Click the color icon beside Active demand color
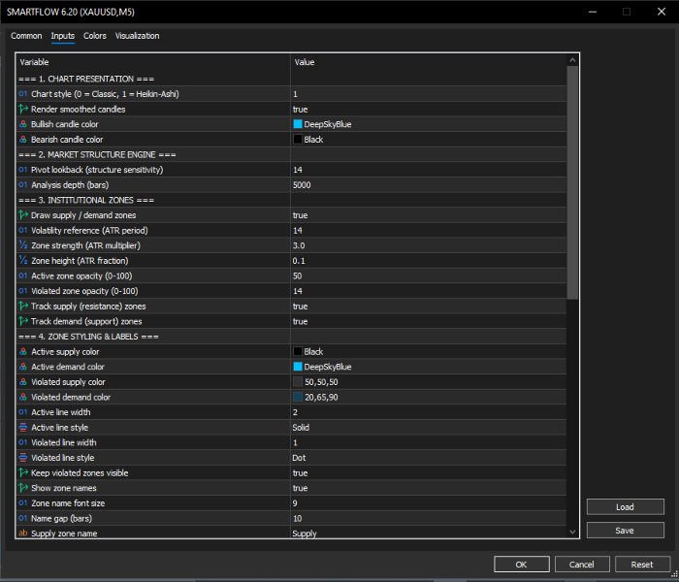Image resolution: width=679 pixels, height=582 pixels. tap(23, 367)
